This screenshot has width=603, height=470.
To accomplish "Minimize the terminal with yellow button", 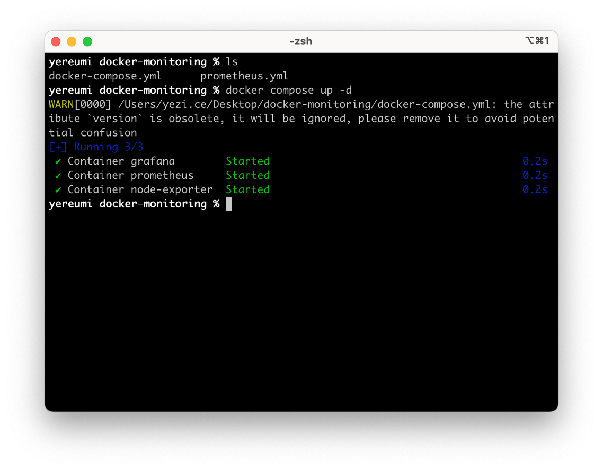I will click(72, 41).
